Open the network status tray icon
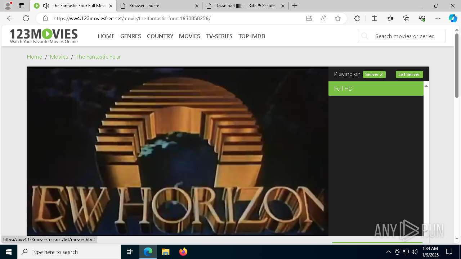Image resolution: width=461 pixels, height=259 pixels. 406,252
